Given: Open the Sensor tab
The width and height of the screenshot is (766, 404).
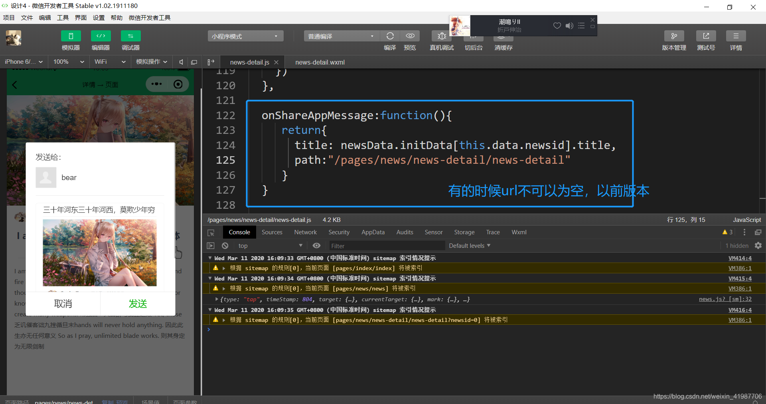Looking at the screenshot, I should tap(434, 232).
